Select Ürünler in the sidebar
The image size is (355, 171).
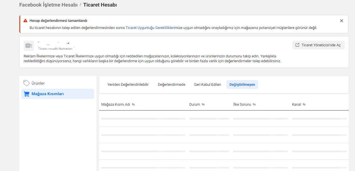[58, 83]
